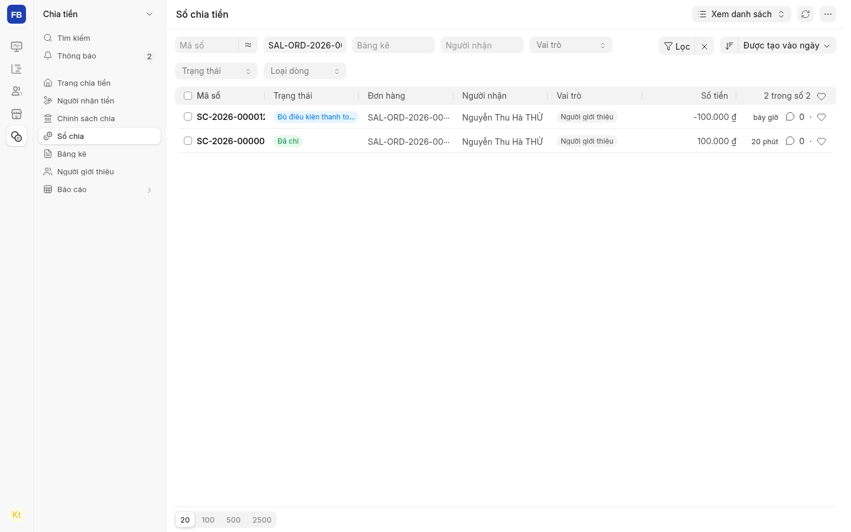
Task: Click the approximate-match icon beside Mã số
Action: [248, 45]
